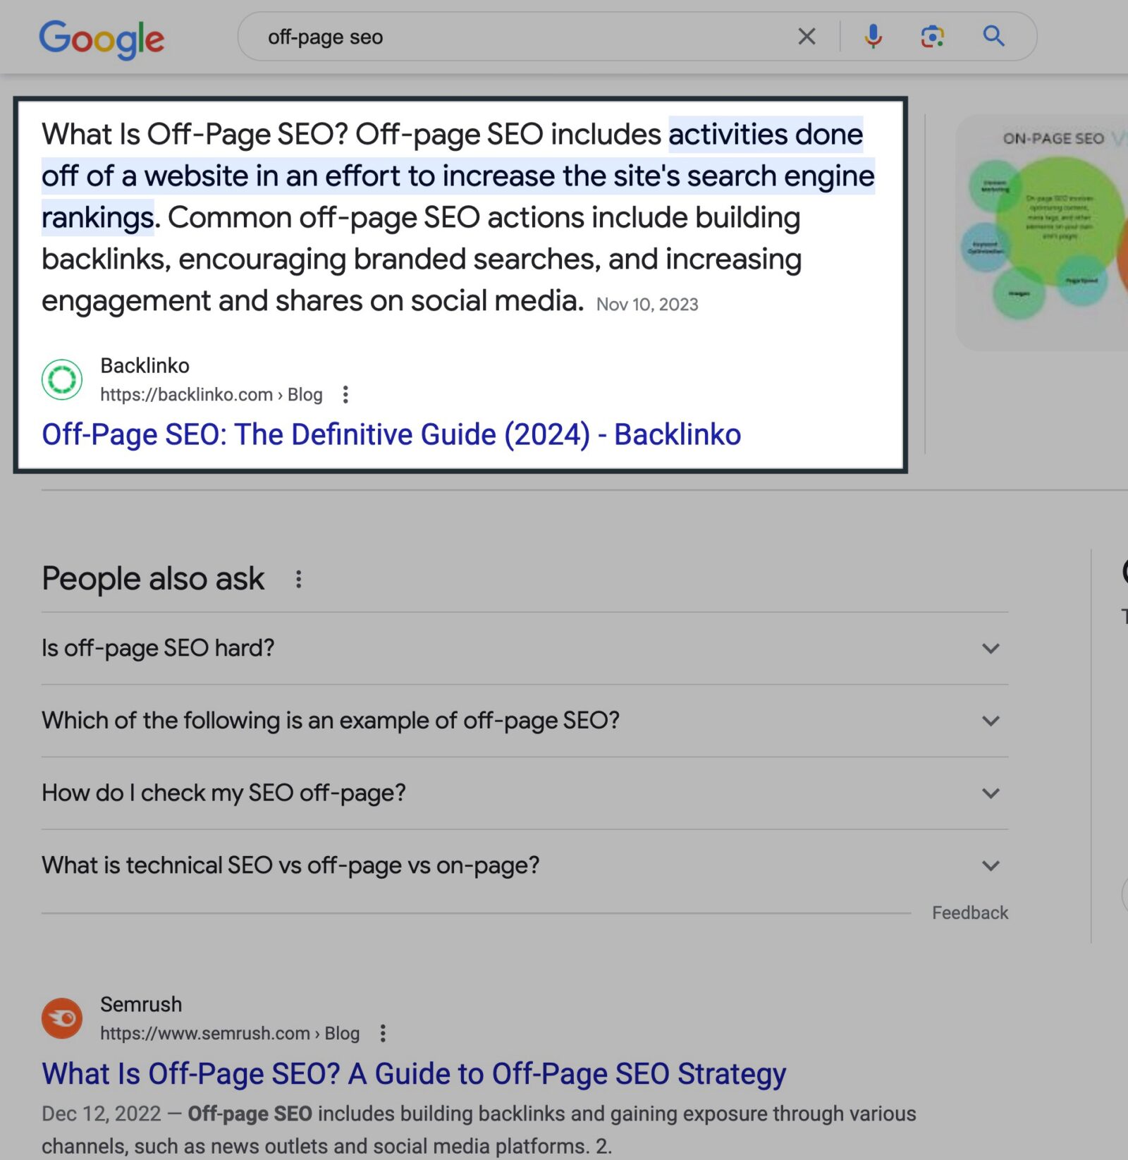1128x1160 pixels.
Task: Click the Feedback link
Action: (x=970, y=912)
